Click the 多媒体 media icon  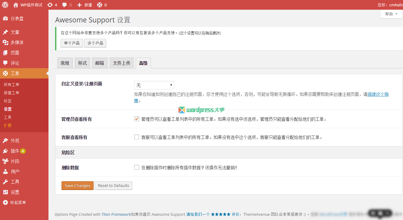coord(5,42)
